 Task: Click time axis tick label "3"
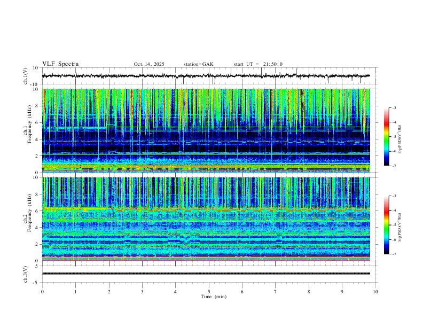click(x=142, y=292)
